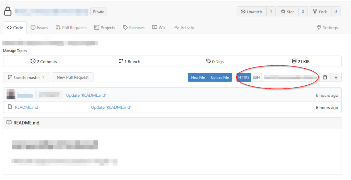
Task: Unwatch this repository
Action: [251, 12]
